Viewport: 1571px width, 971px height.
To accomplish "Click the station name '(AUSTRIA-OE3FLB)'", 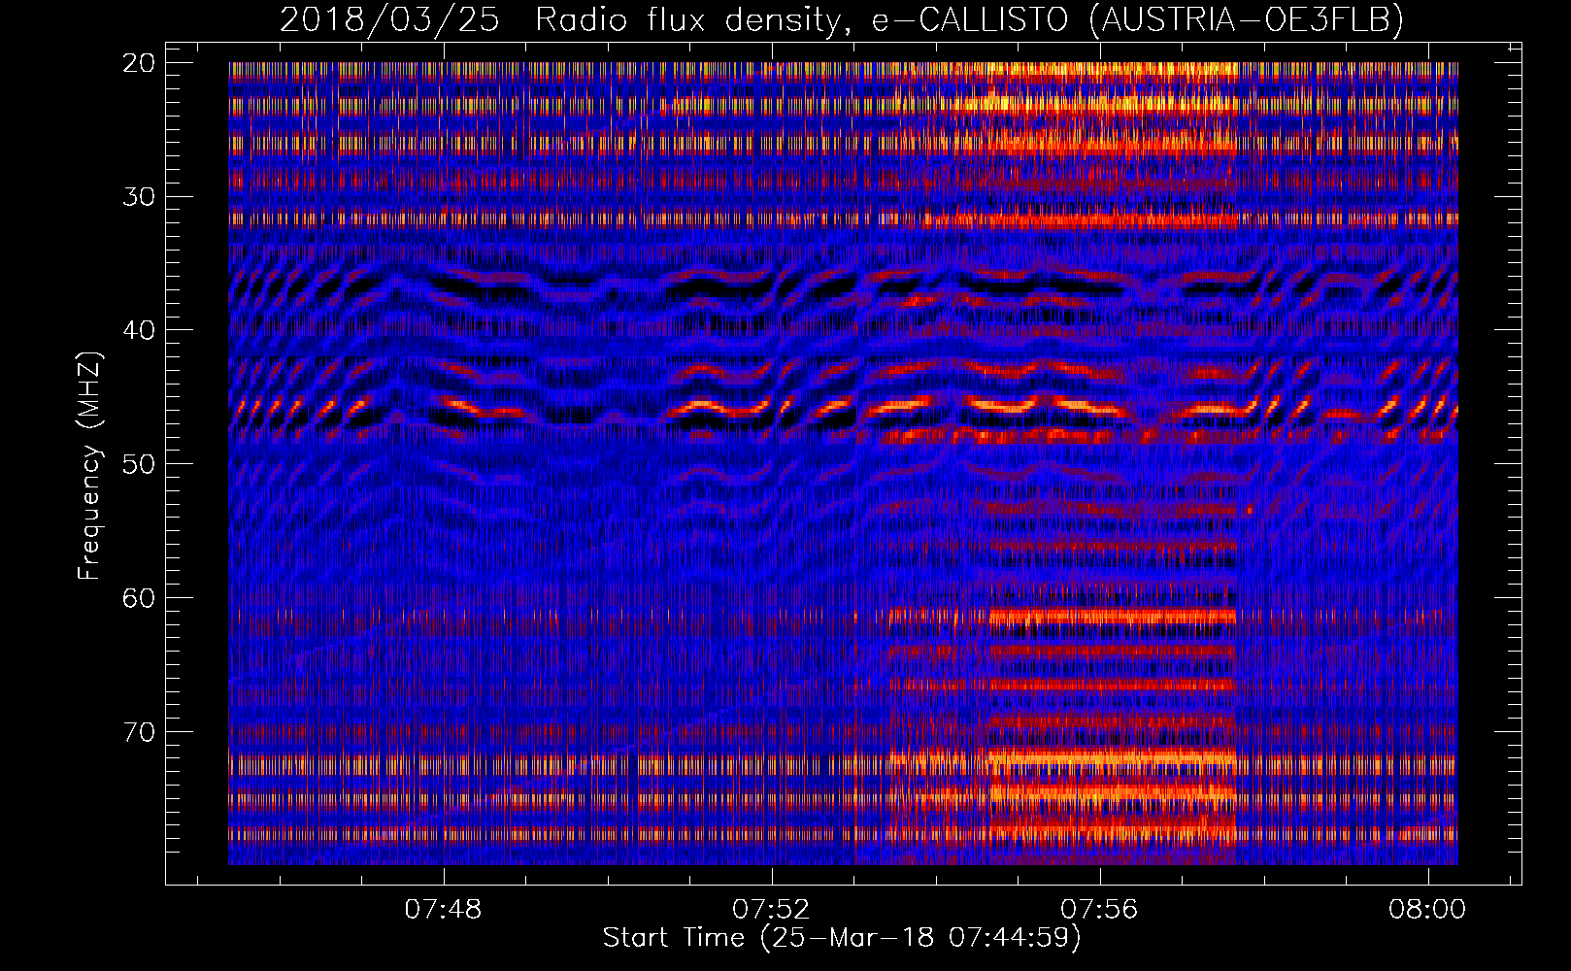I will pyautogui.click(x=1247, y=20).
